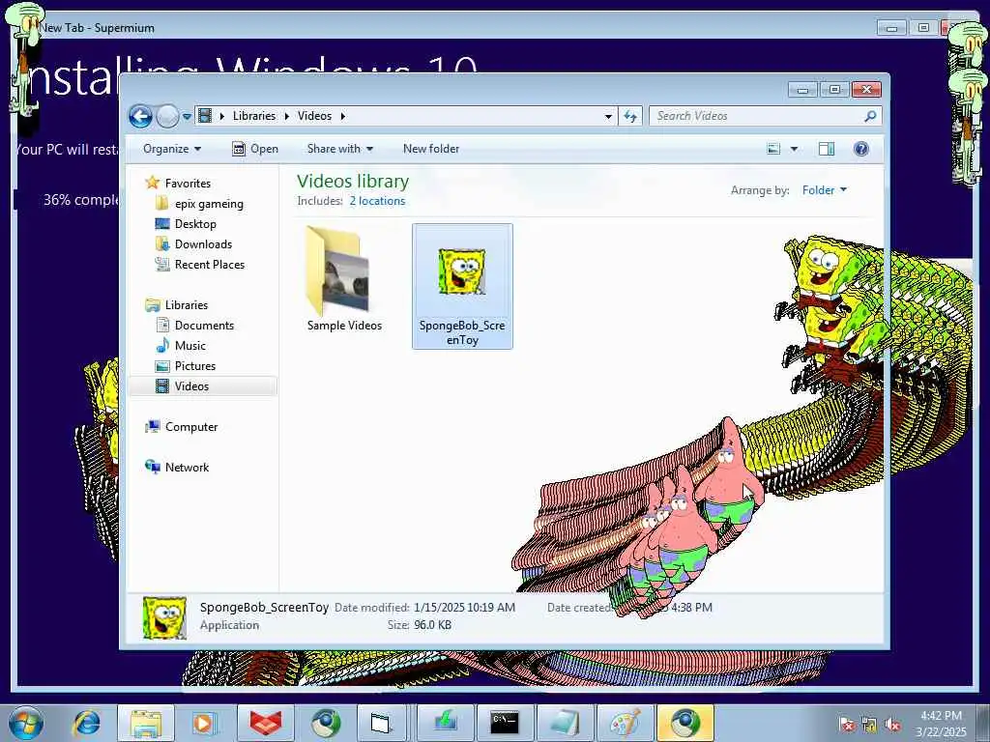Open the green arrow installer taskbar icon
Image resolution: width=990 pixels, height=742 pixels.
pyautogui.click(x=445, y=723)
